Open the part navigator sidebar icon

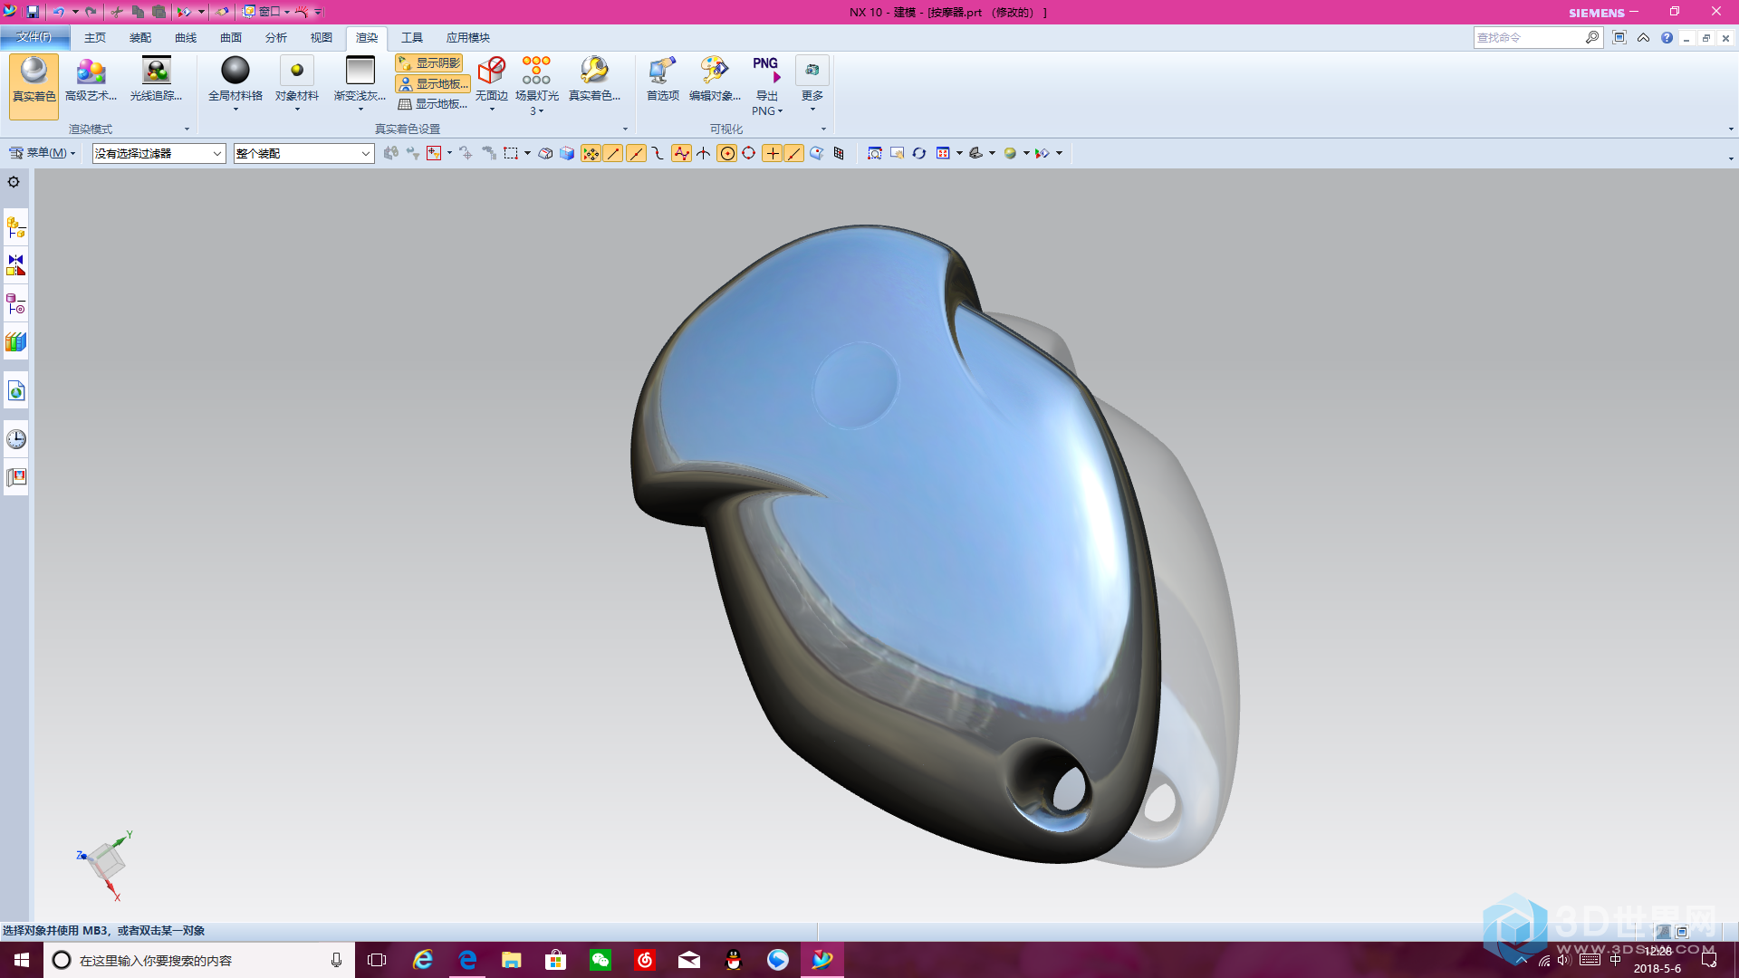click(15, 303)
